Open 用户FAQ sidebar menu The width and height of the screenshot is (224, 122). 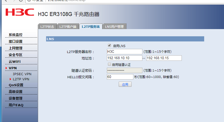click(x=16, y=105)
